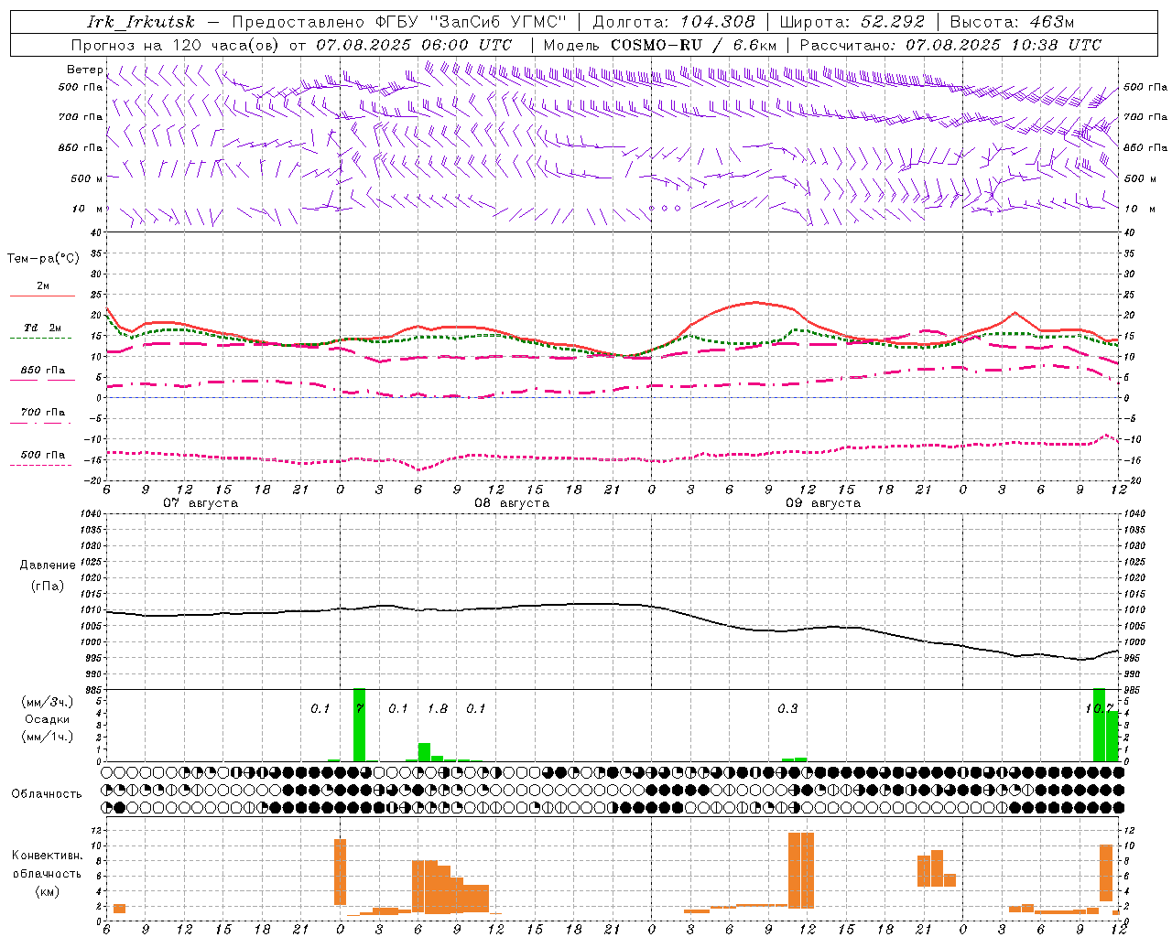Click the tall green precipitation bar labeled "7"
The height and width of the screenshot is (937, 1172).
[x=360, y=725]
